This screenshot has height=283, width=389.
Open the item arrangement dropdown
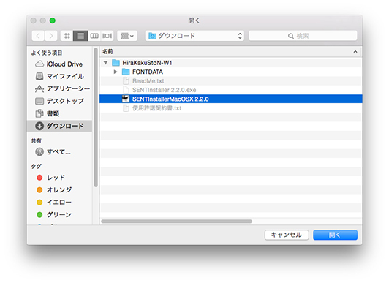(127, 36)
